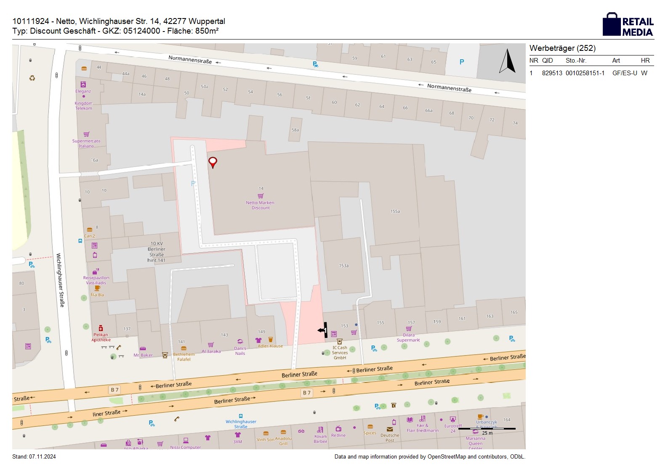Select the Sto.-Nr. column header
Image resolution: width=668 pixels, height=472 pixels.
[576, 61]
